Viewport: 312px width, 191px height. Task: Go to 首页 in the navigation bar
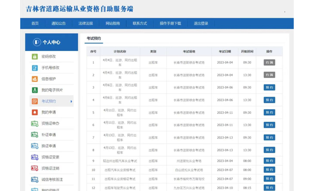(x=35, y=23)
